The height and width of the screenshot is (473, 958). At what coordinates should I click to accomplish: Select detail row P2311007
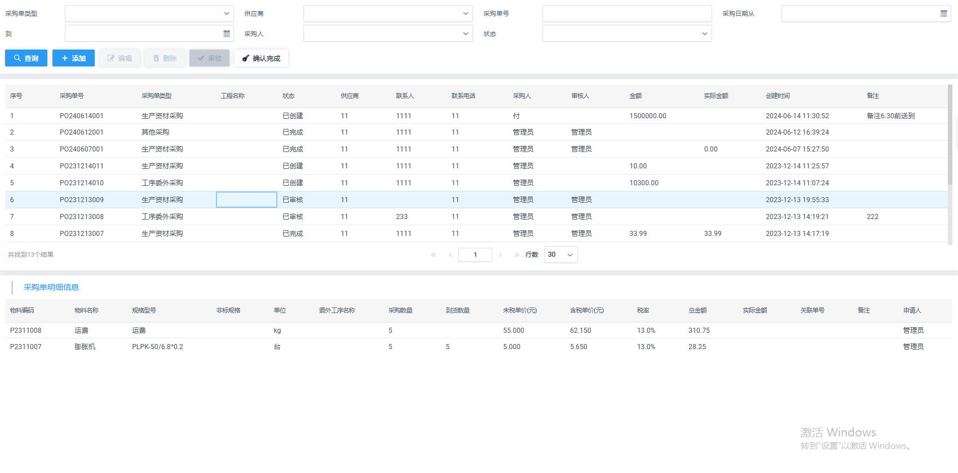479,347
